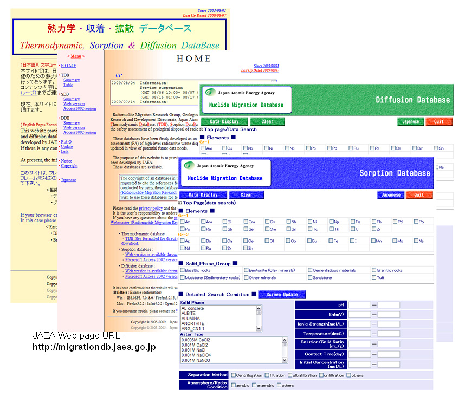
Task: Click the JAEA logo in Diffusion Database header
Action: point(210,92)
